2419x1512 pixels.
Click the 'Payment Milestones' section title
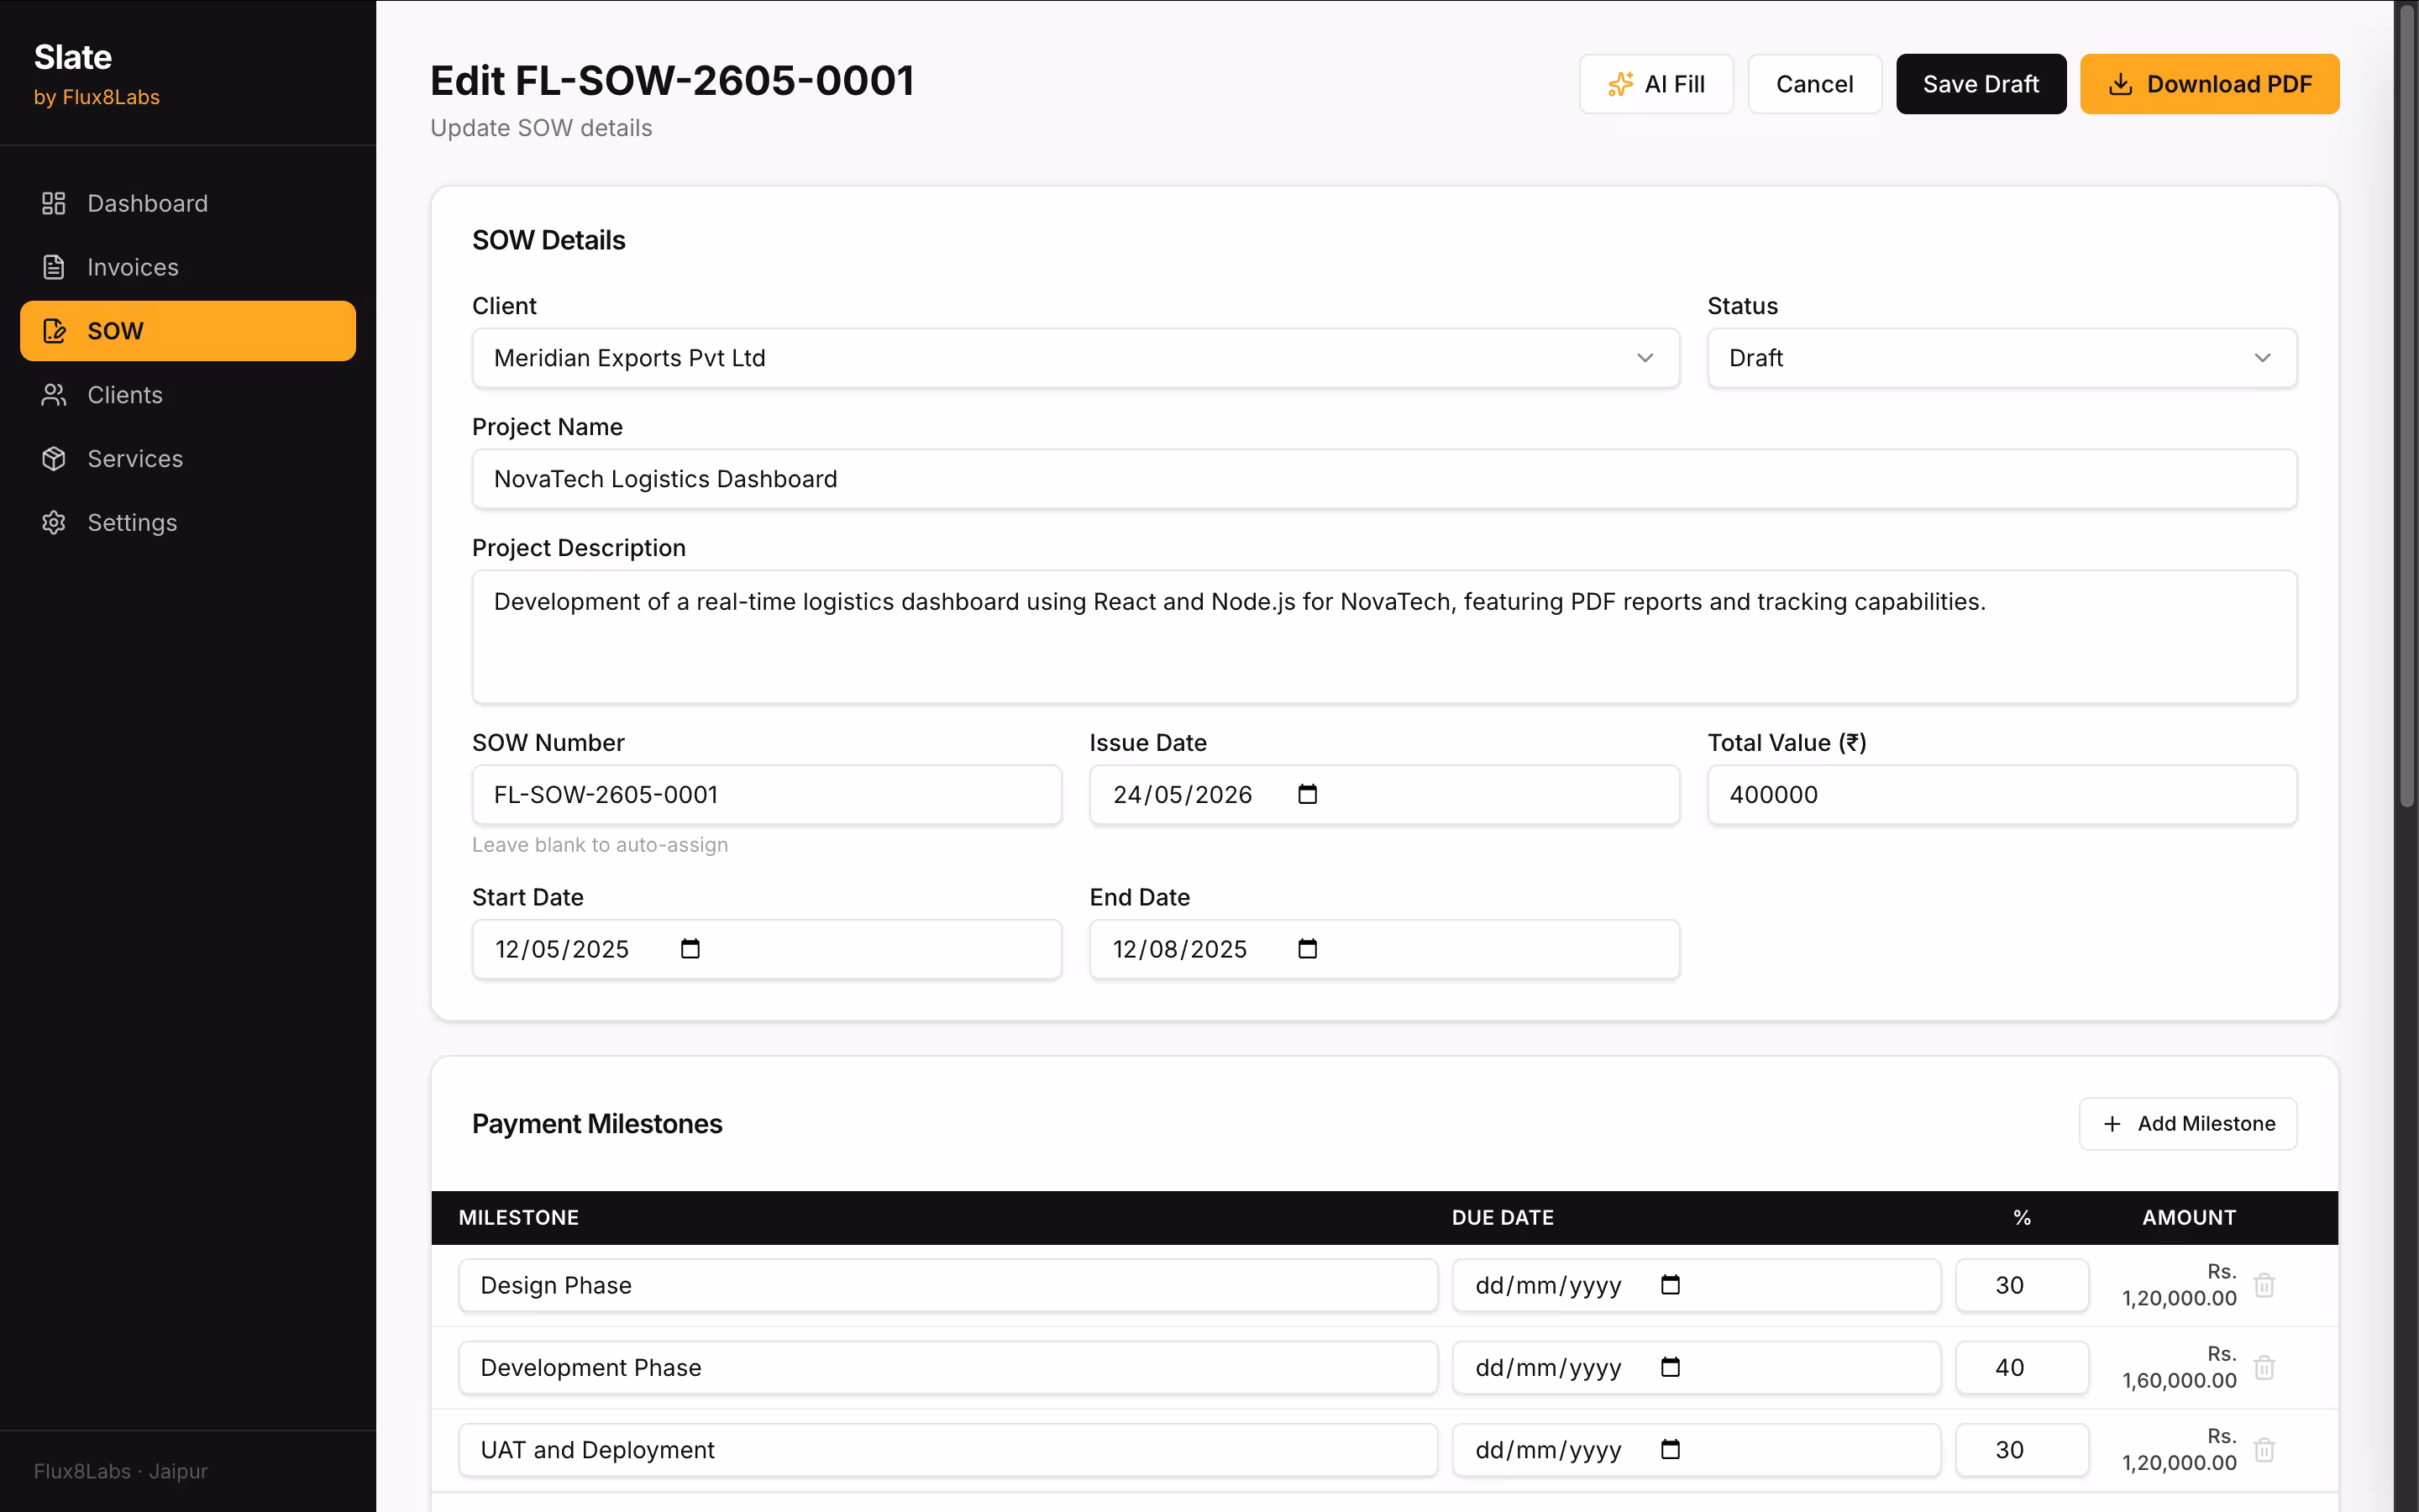596,1124
